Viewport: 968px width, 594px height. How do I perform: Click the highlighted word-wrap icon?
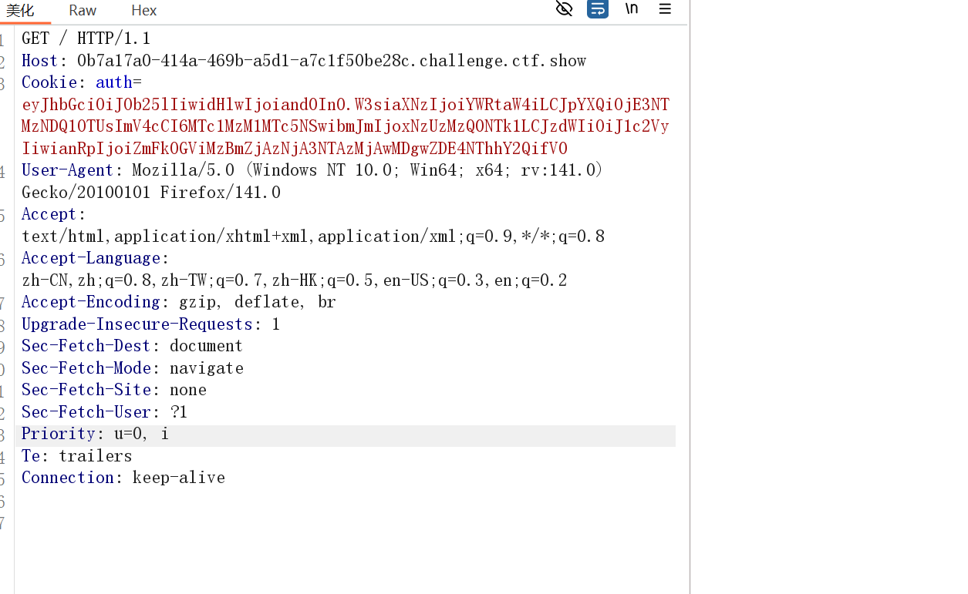tap(598, 8)
